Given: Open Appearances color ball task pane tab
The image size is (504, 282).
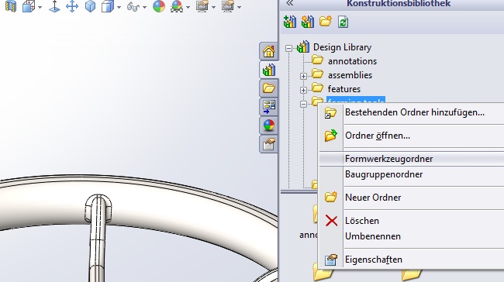Looking at the screenshot, I should (268, 126).
